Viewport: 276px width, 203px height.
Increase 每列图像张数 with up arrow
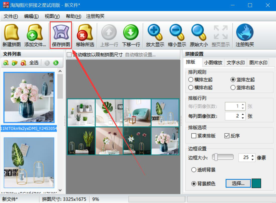(x=243, y=114)
